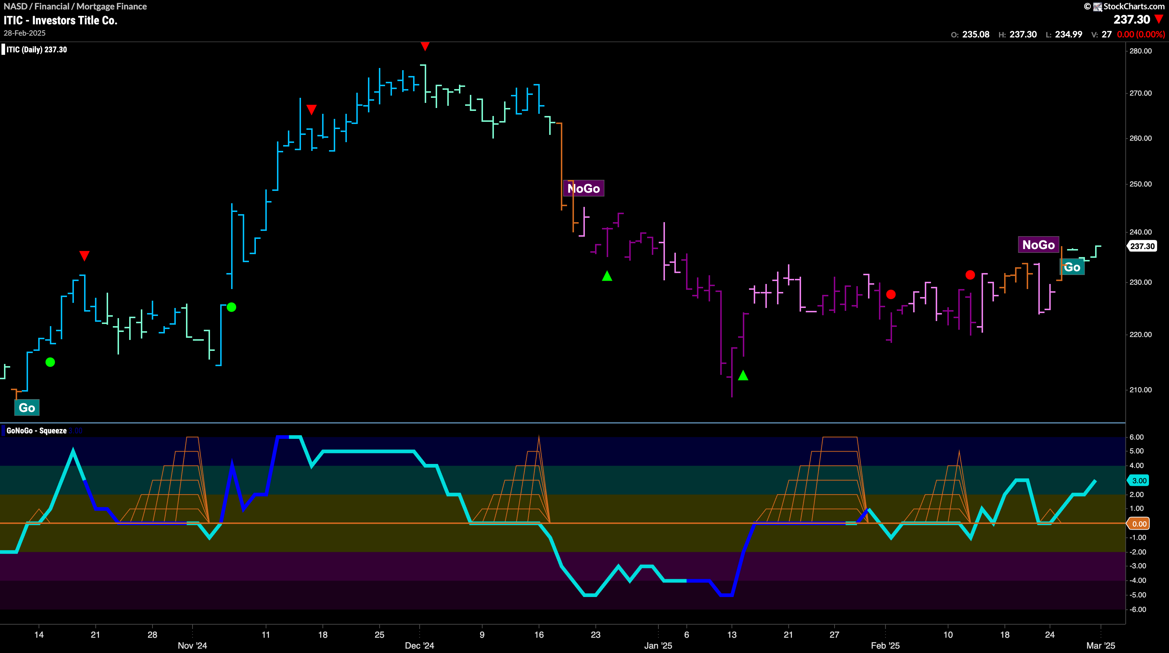Click the green triangle marker near December 24
Image resolution: width=1169 pixels, height=653 pixels.
[607, 276]
